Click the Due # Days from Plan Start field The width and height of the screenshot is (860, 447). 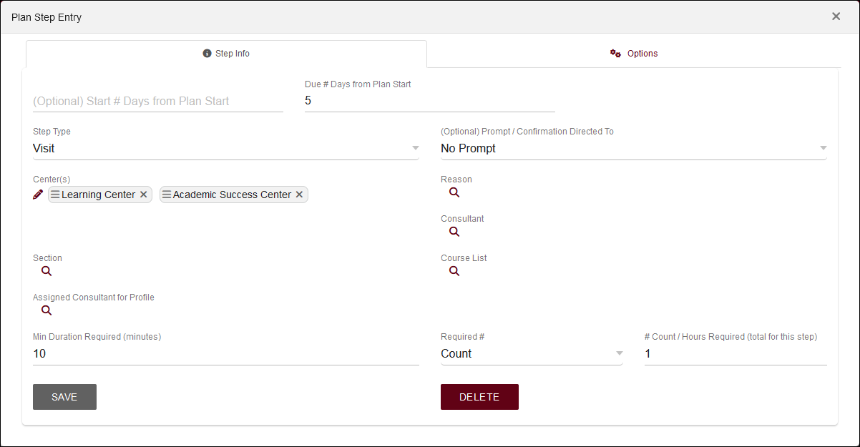[x=429, y=101]
